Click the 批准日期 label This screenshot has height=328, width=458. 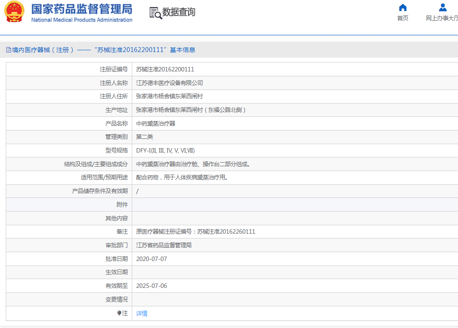[x=116, y=259]
